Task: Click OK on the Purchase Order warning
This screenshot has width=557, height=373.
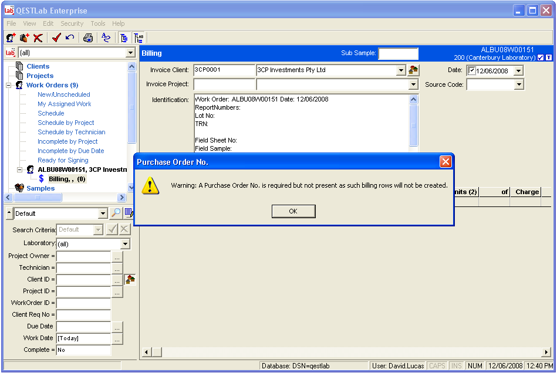Action: click(x=293, y=211)
